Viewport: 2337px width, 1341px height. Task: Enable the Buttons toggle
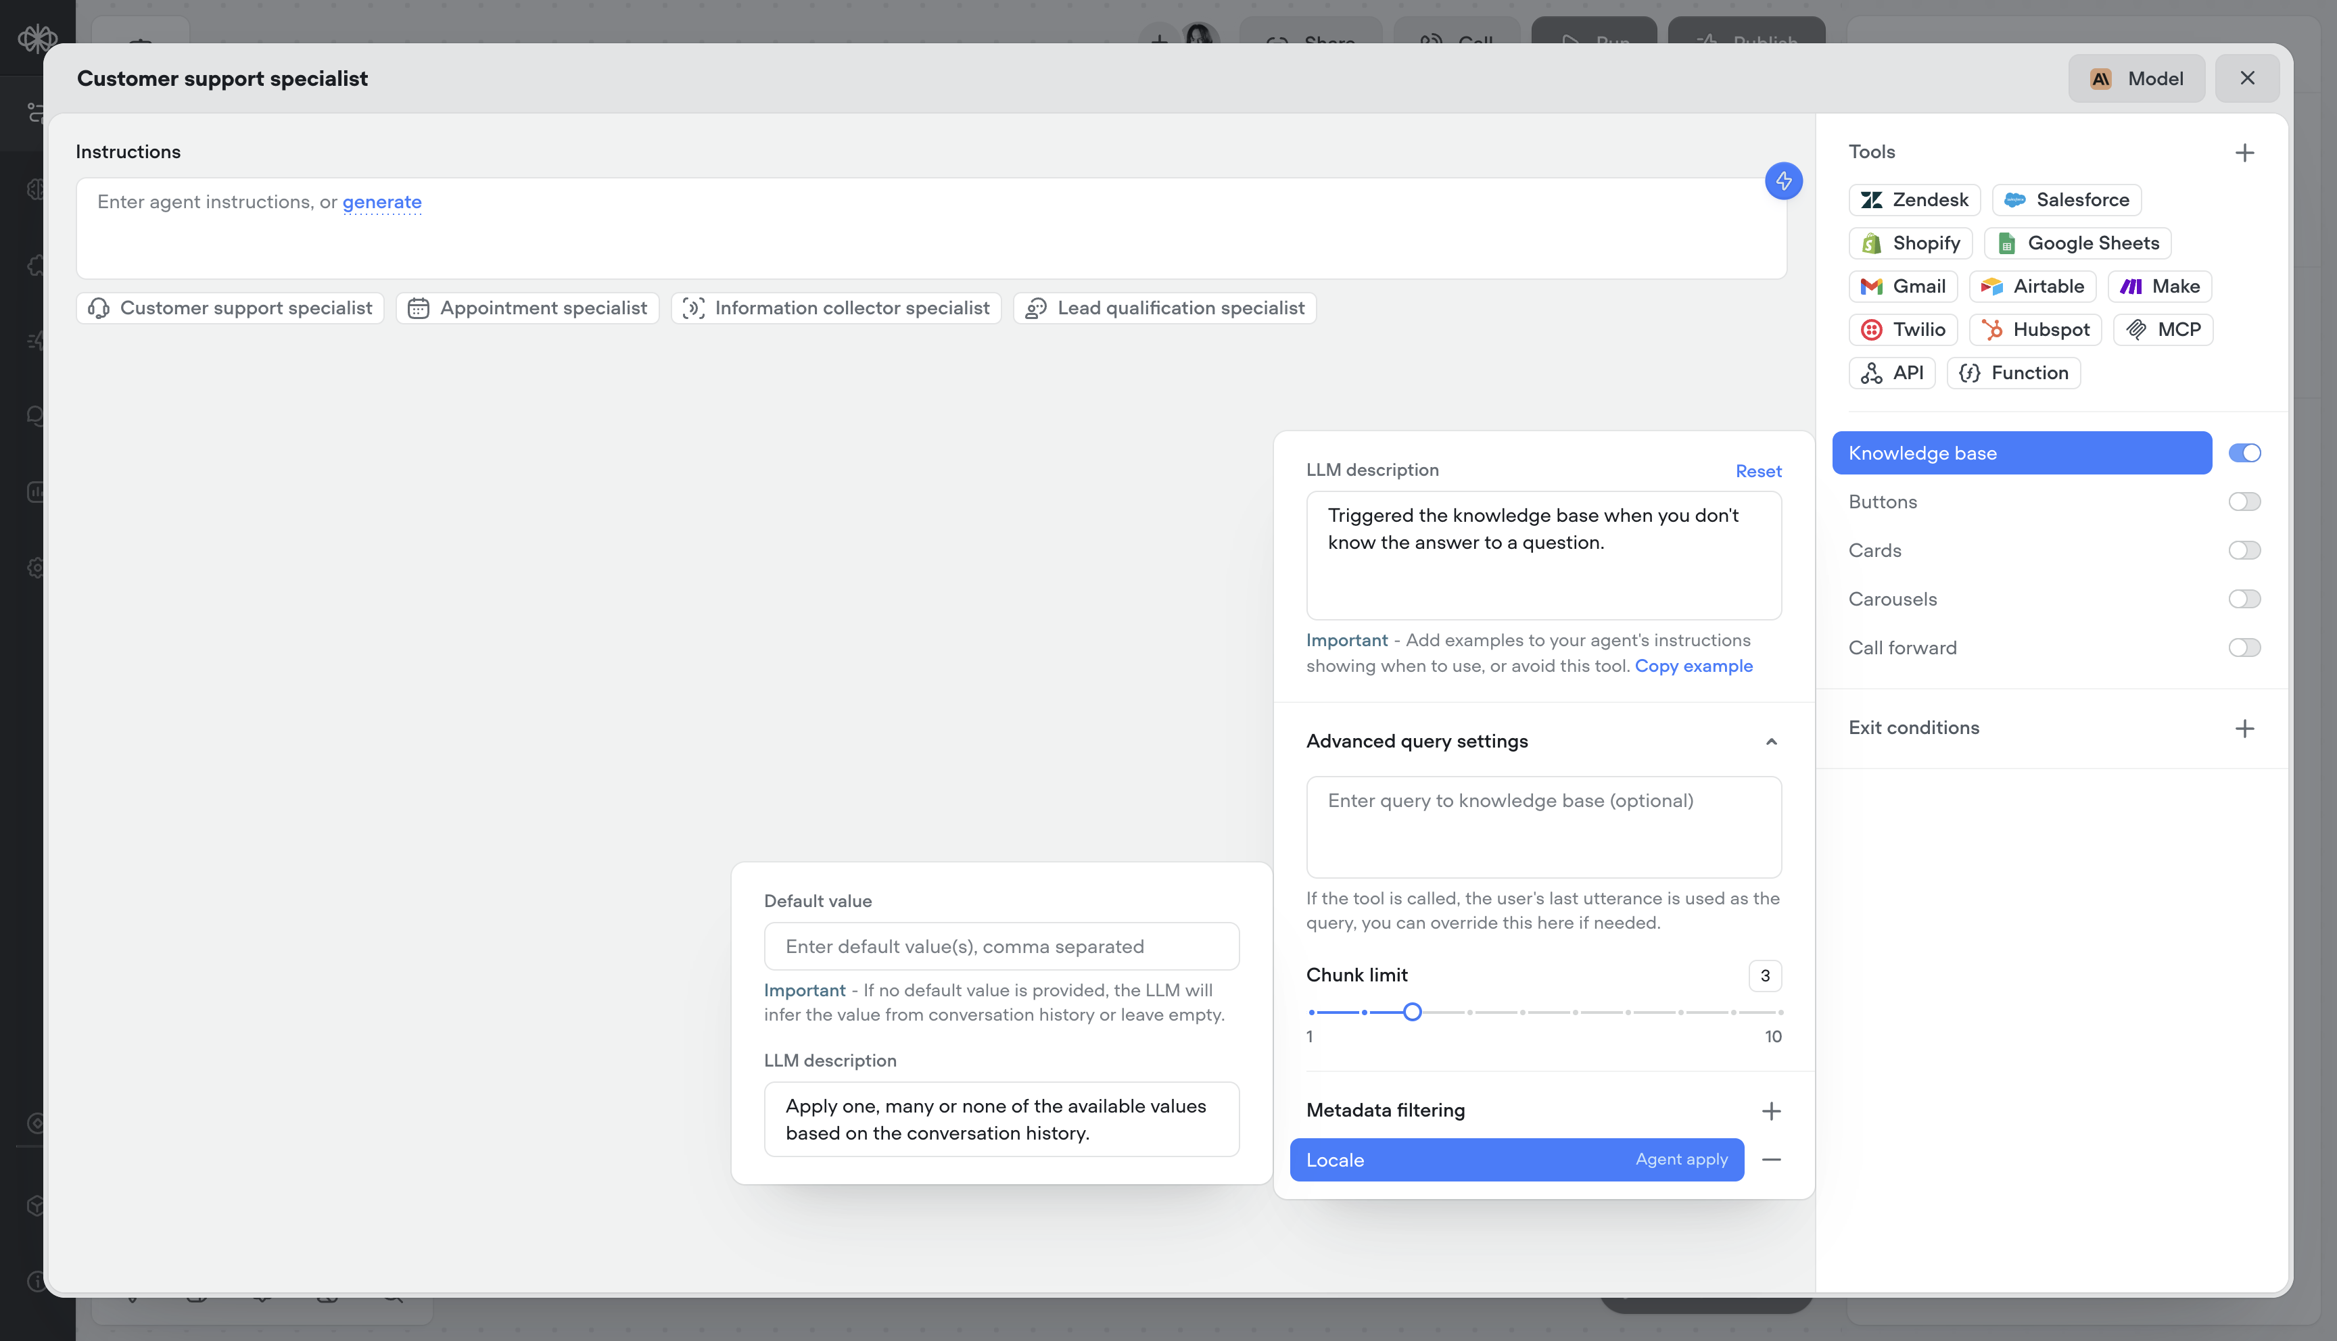click(2245, 501)
